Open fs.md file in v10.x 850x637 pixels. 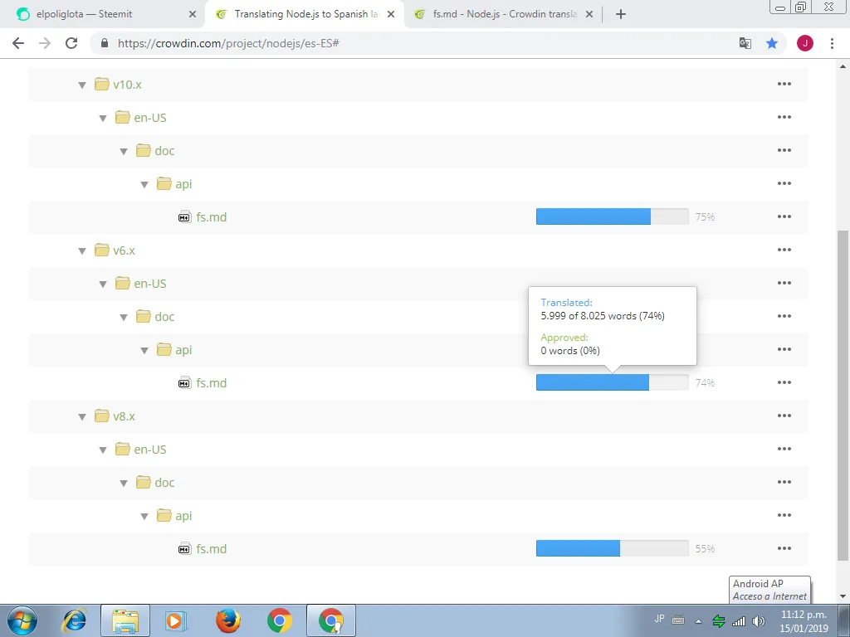point(212,216)
